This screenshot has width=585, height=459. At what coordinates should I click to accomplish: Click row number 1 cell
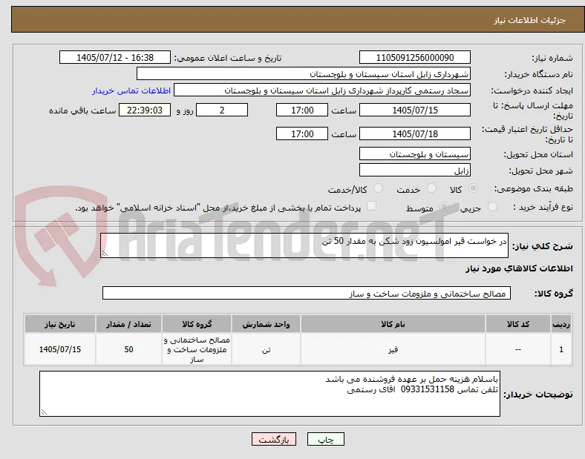tap(561, 349)
